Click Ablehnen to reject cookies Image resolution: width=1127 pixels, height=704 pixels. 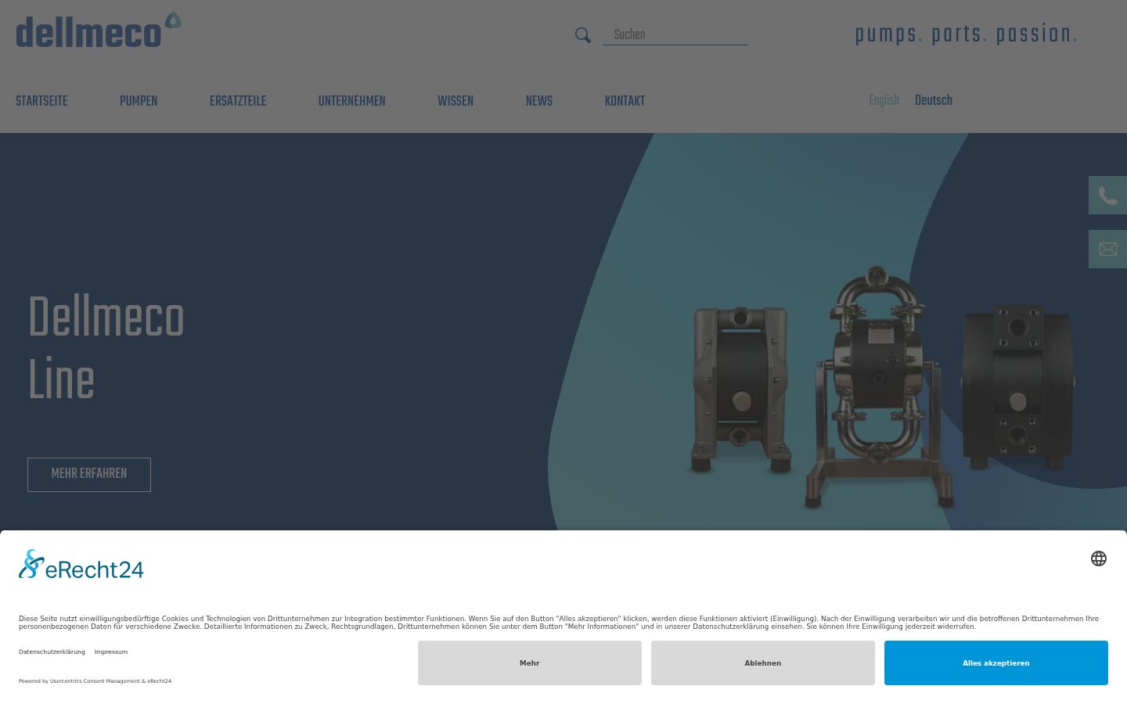[x=763, y=663]
